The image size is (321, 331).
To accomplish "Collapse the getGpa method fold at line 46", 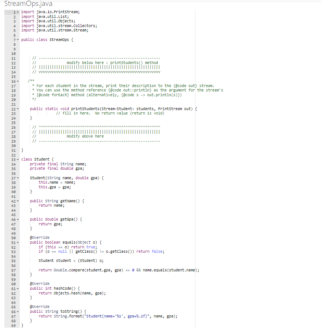I will coord(18,219).
